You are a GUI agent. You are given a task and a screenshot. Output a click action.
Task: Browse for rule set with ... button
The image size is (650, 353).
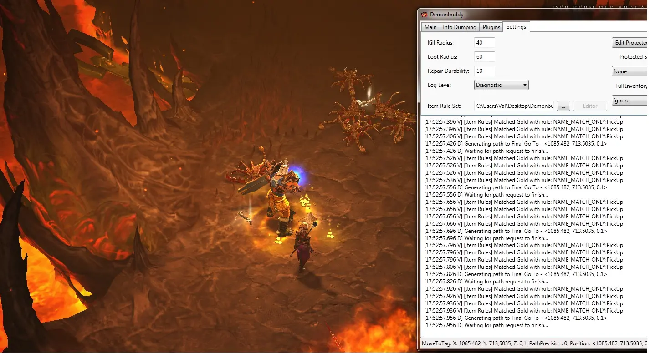tap(563, 106)
